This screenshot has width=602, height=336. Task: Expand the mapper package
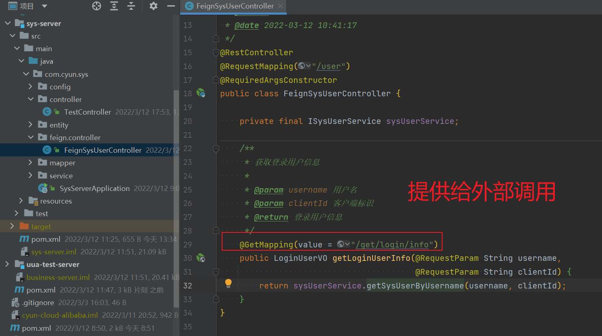[x=31, y=163]
